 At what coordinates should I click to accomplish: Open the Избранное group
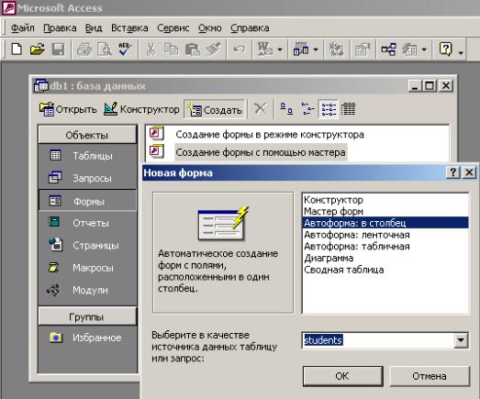point(87,338)
